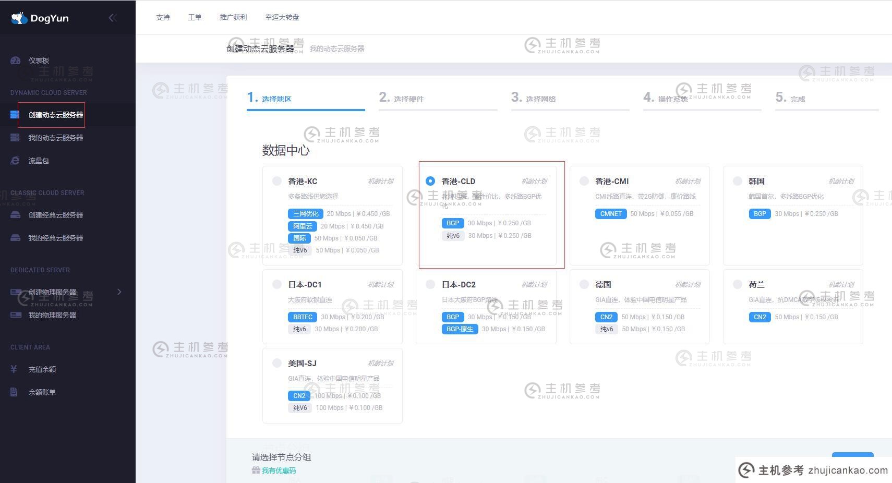The height and width of the screenshot is (483, 892).
Task: Open 工单 in the top navigation
Action: point(195,17)
